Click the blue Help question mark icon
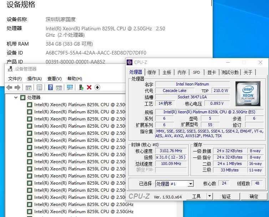The width and height of the screenshot is (269, 217). tap(50, 87)
